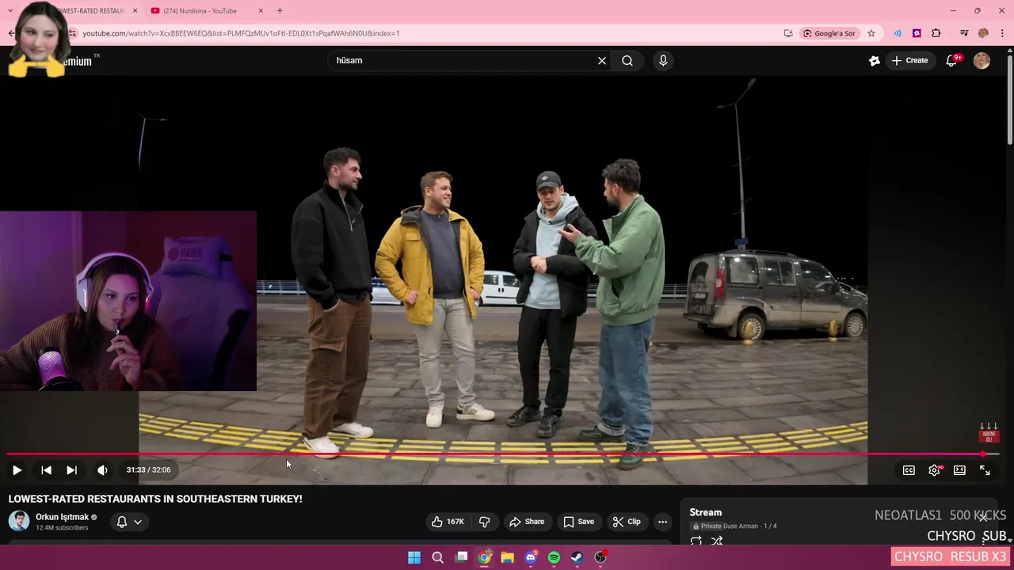Open the video player settings gear
This screenshot has height=570, width=1014.
click(935, 470)
